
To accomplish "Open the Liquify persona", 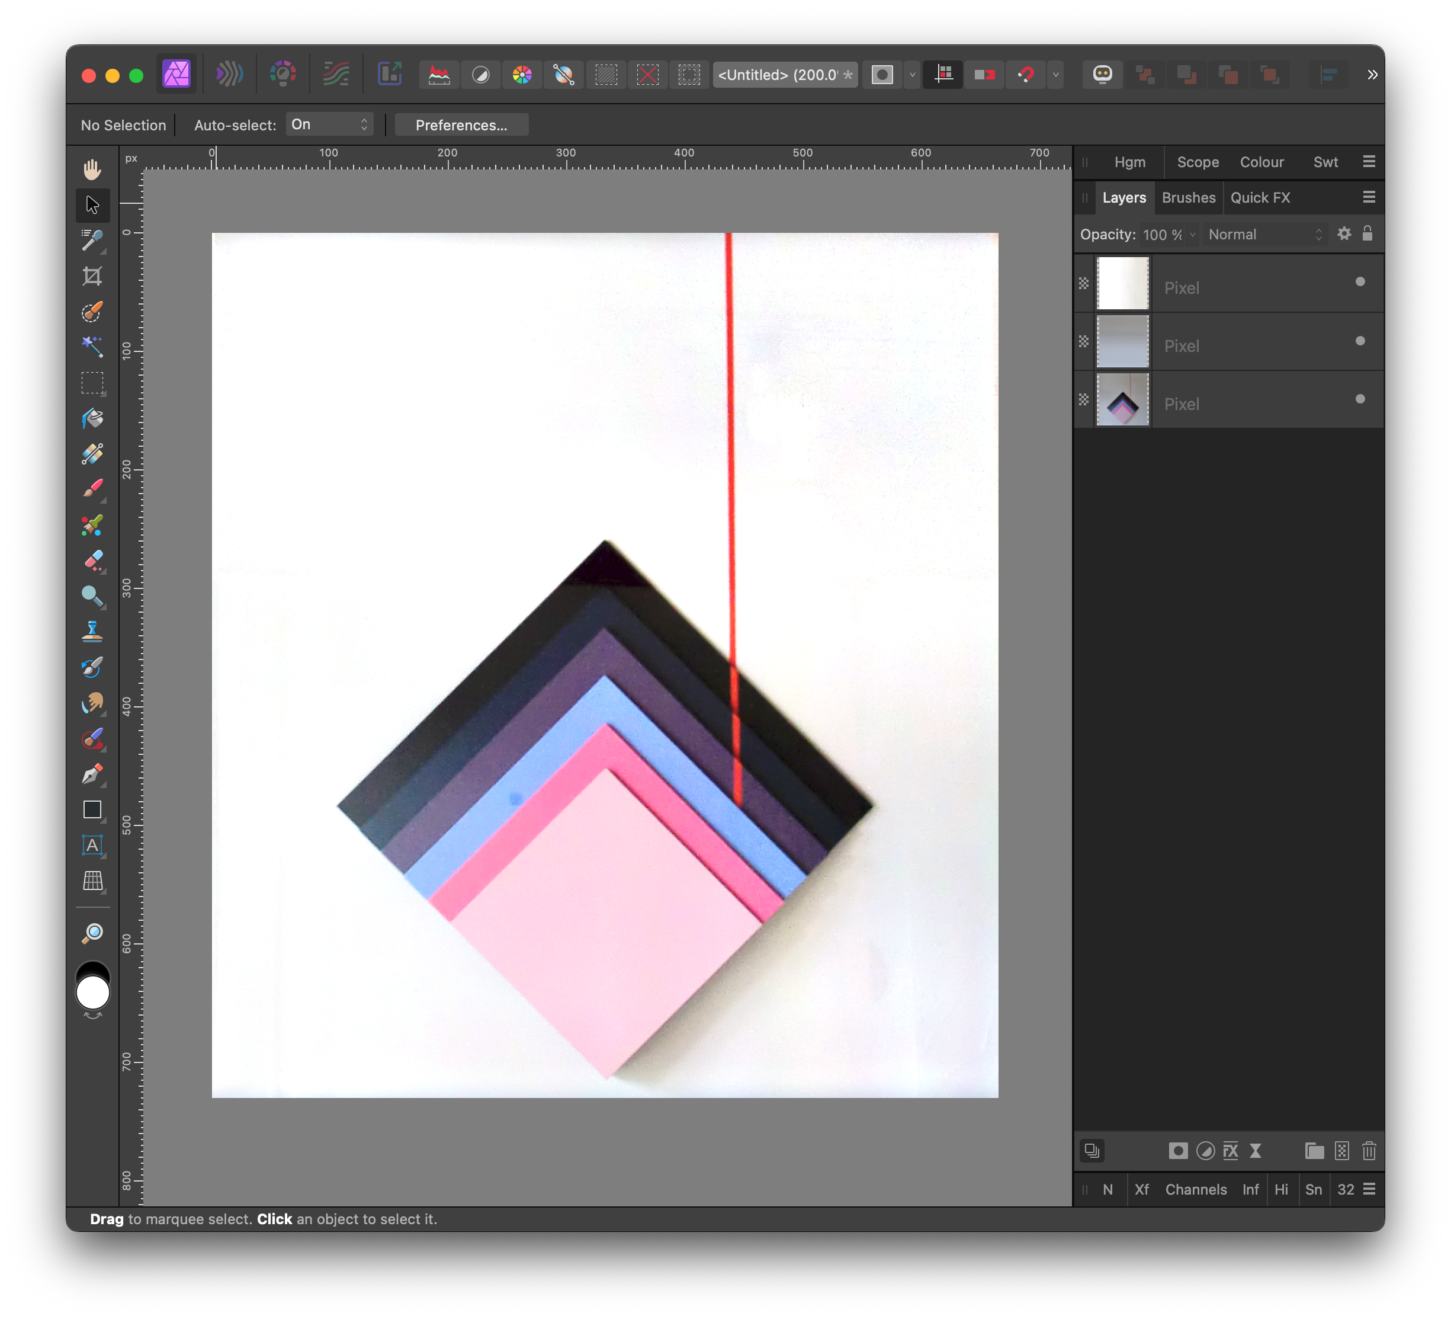I will click(x=230, y=74).
